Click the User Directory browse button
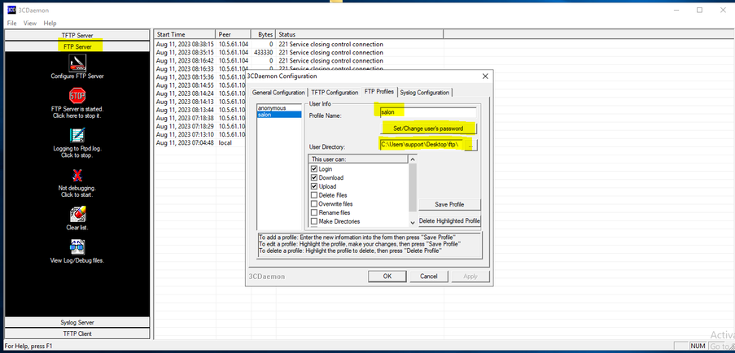This screenshot has height=353, width=735. [471, 145]
